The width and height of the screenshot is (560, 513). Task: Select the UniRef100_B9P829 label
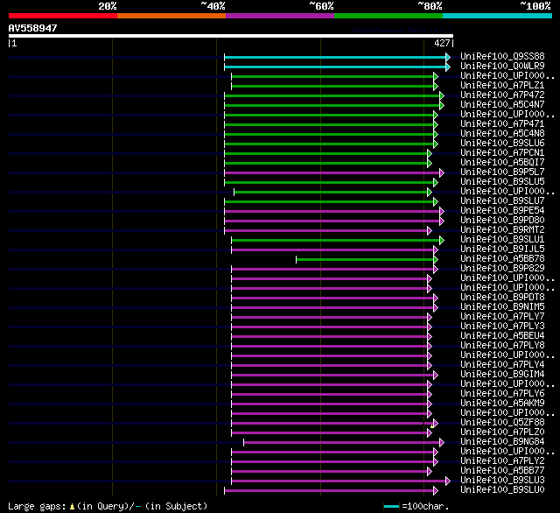click(502, 269)
